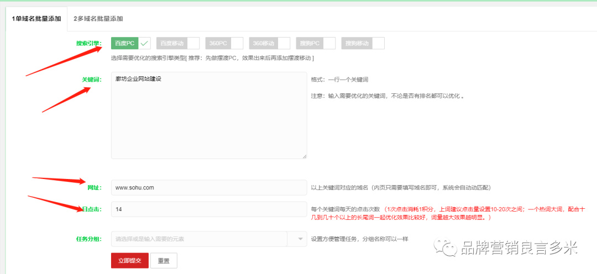This screenshot has height=274, width=597.
Task: Click the 重置 reset button
Action: pyautogui.click(x=164, y=261)
